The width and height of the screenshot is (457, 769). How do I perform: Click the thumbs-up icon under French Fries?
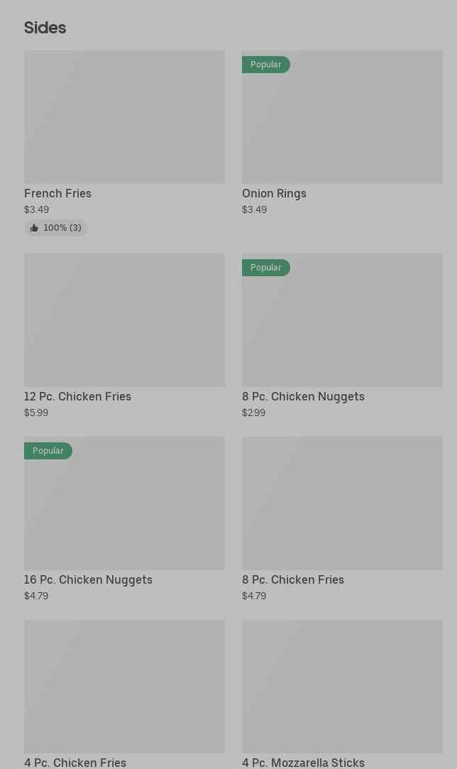point(34,228)
